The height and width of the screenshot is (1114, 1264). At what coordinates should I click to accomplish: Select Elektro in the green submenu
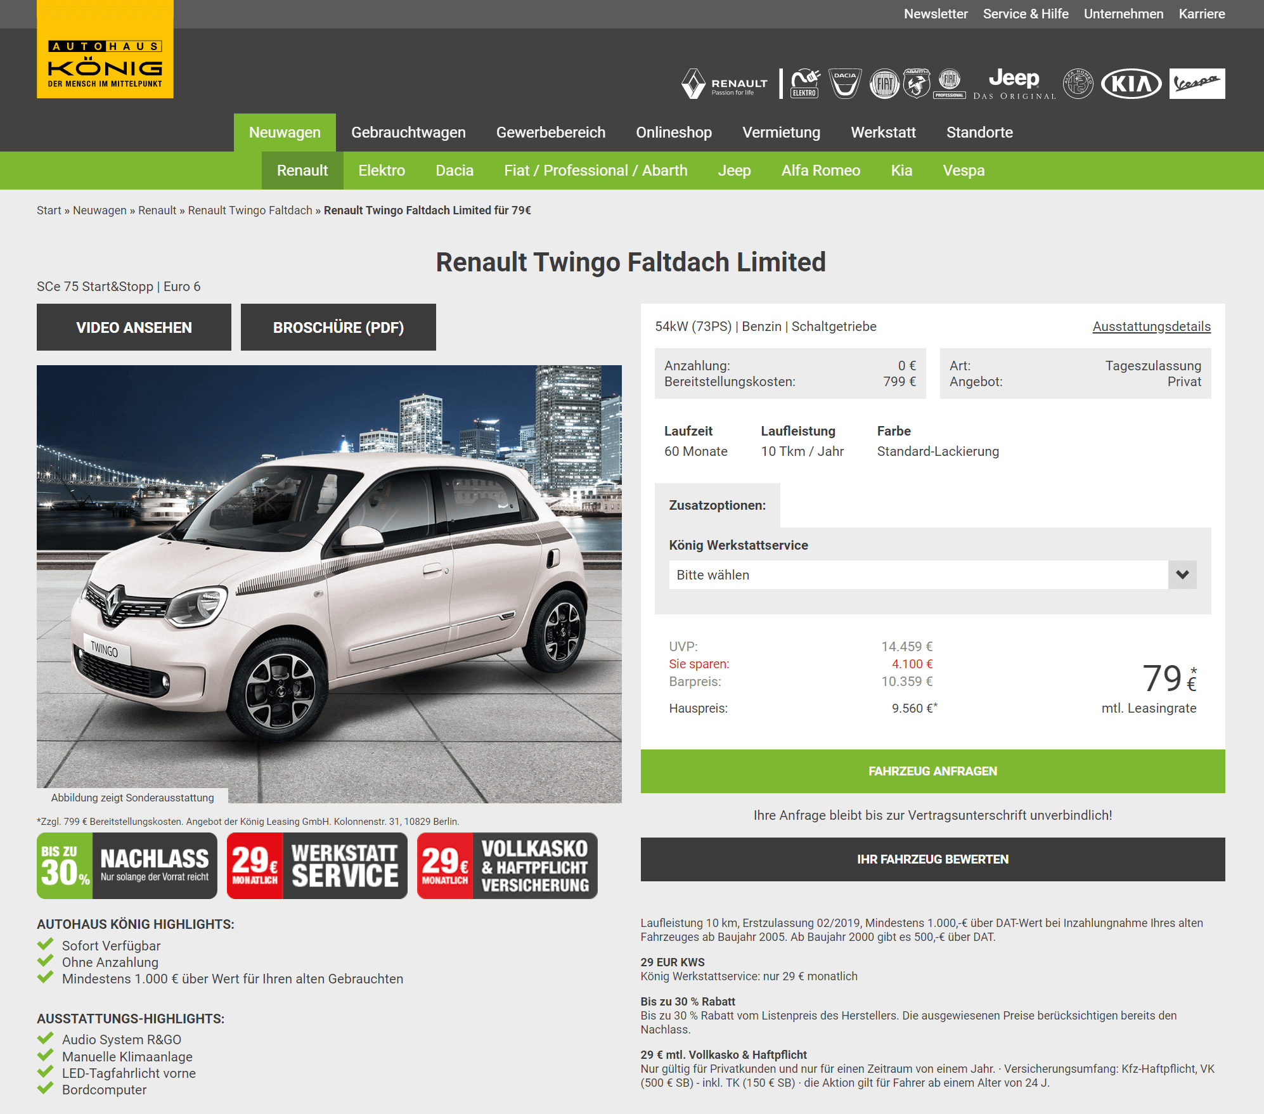382,171
